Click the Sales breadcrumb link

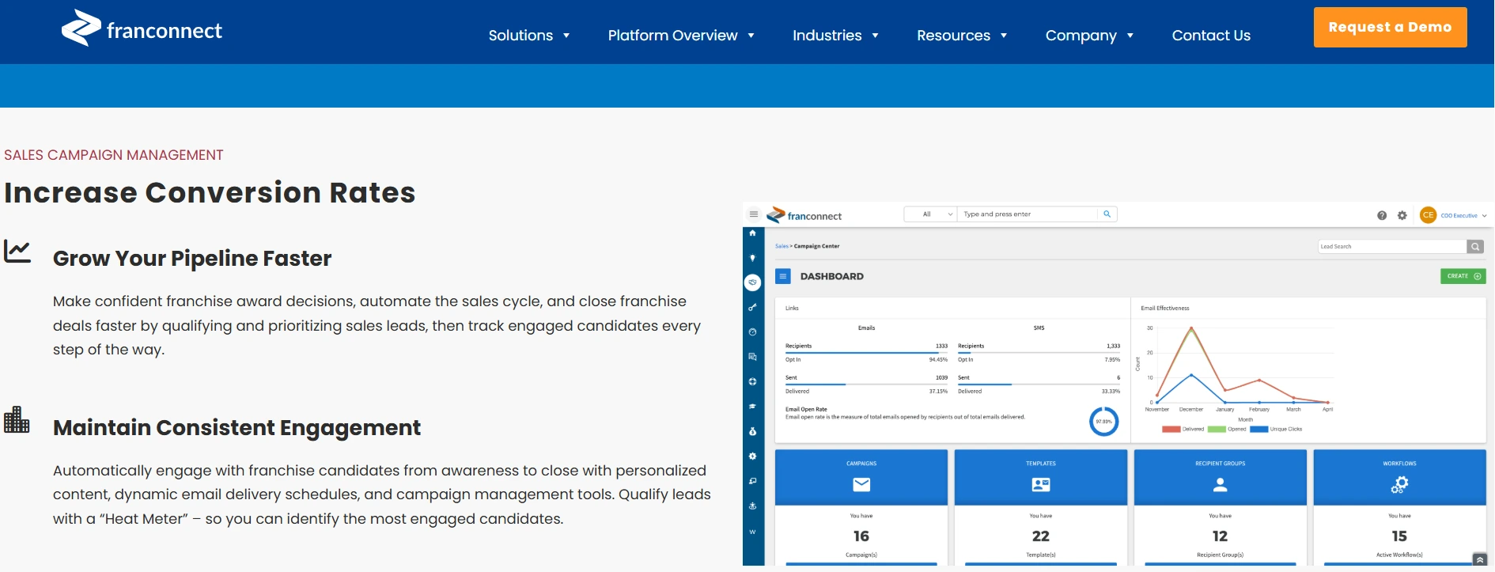[781, 246]
